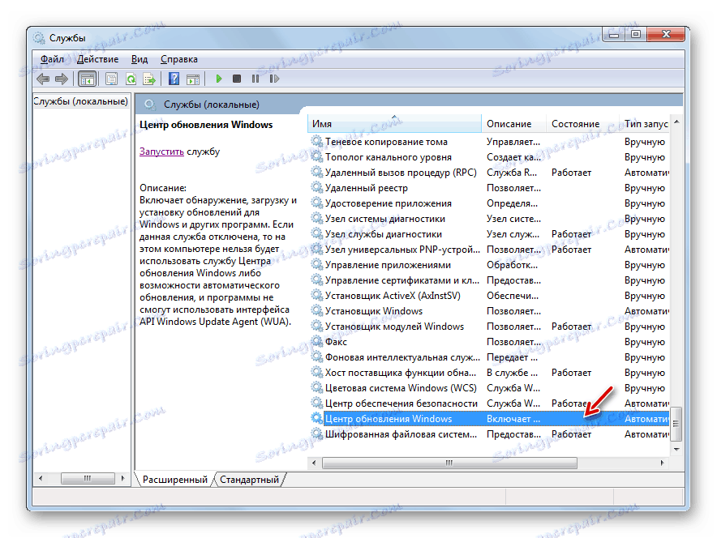Switch to the Расширенный tab
The height and width of the screenshot is (538, 717).
(174, 480)
